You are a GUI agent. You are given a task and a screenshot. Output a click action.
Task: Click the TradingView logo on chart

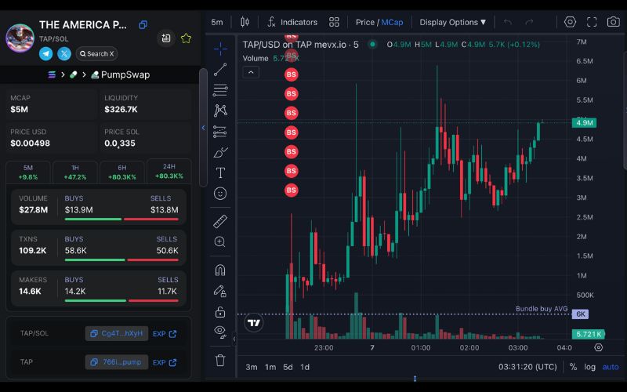[253, 322]
